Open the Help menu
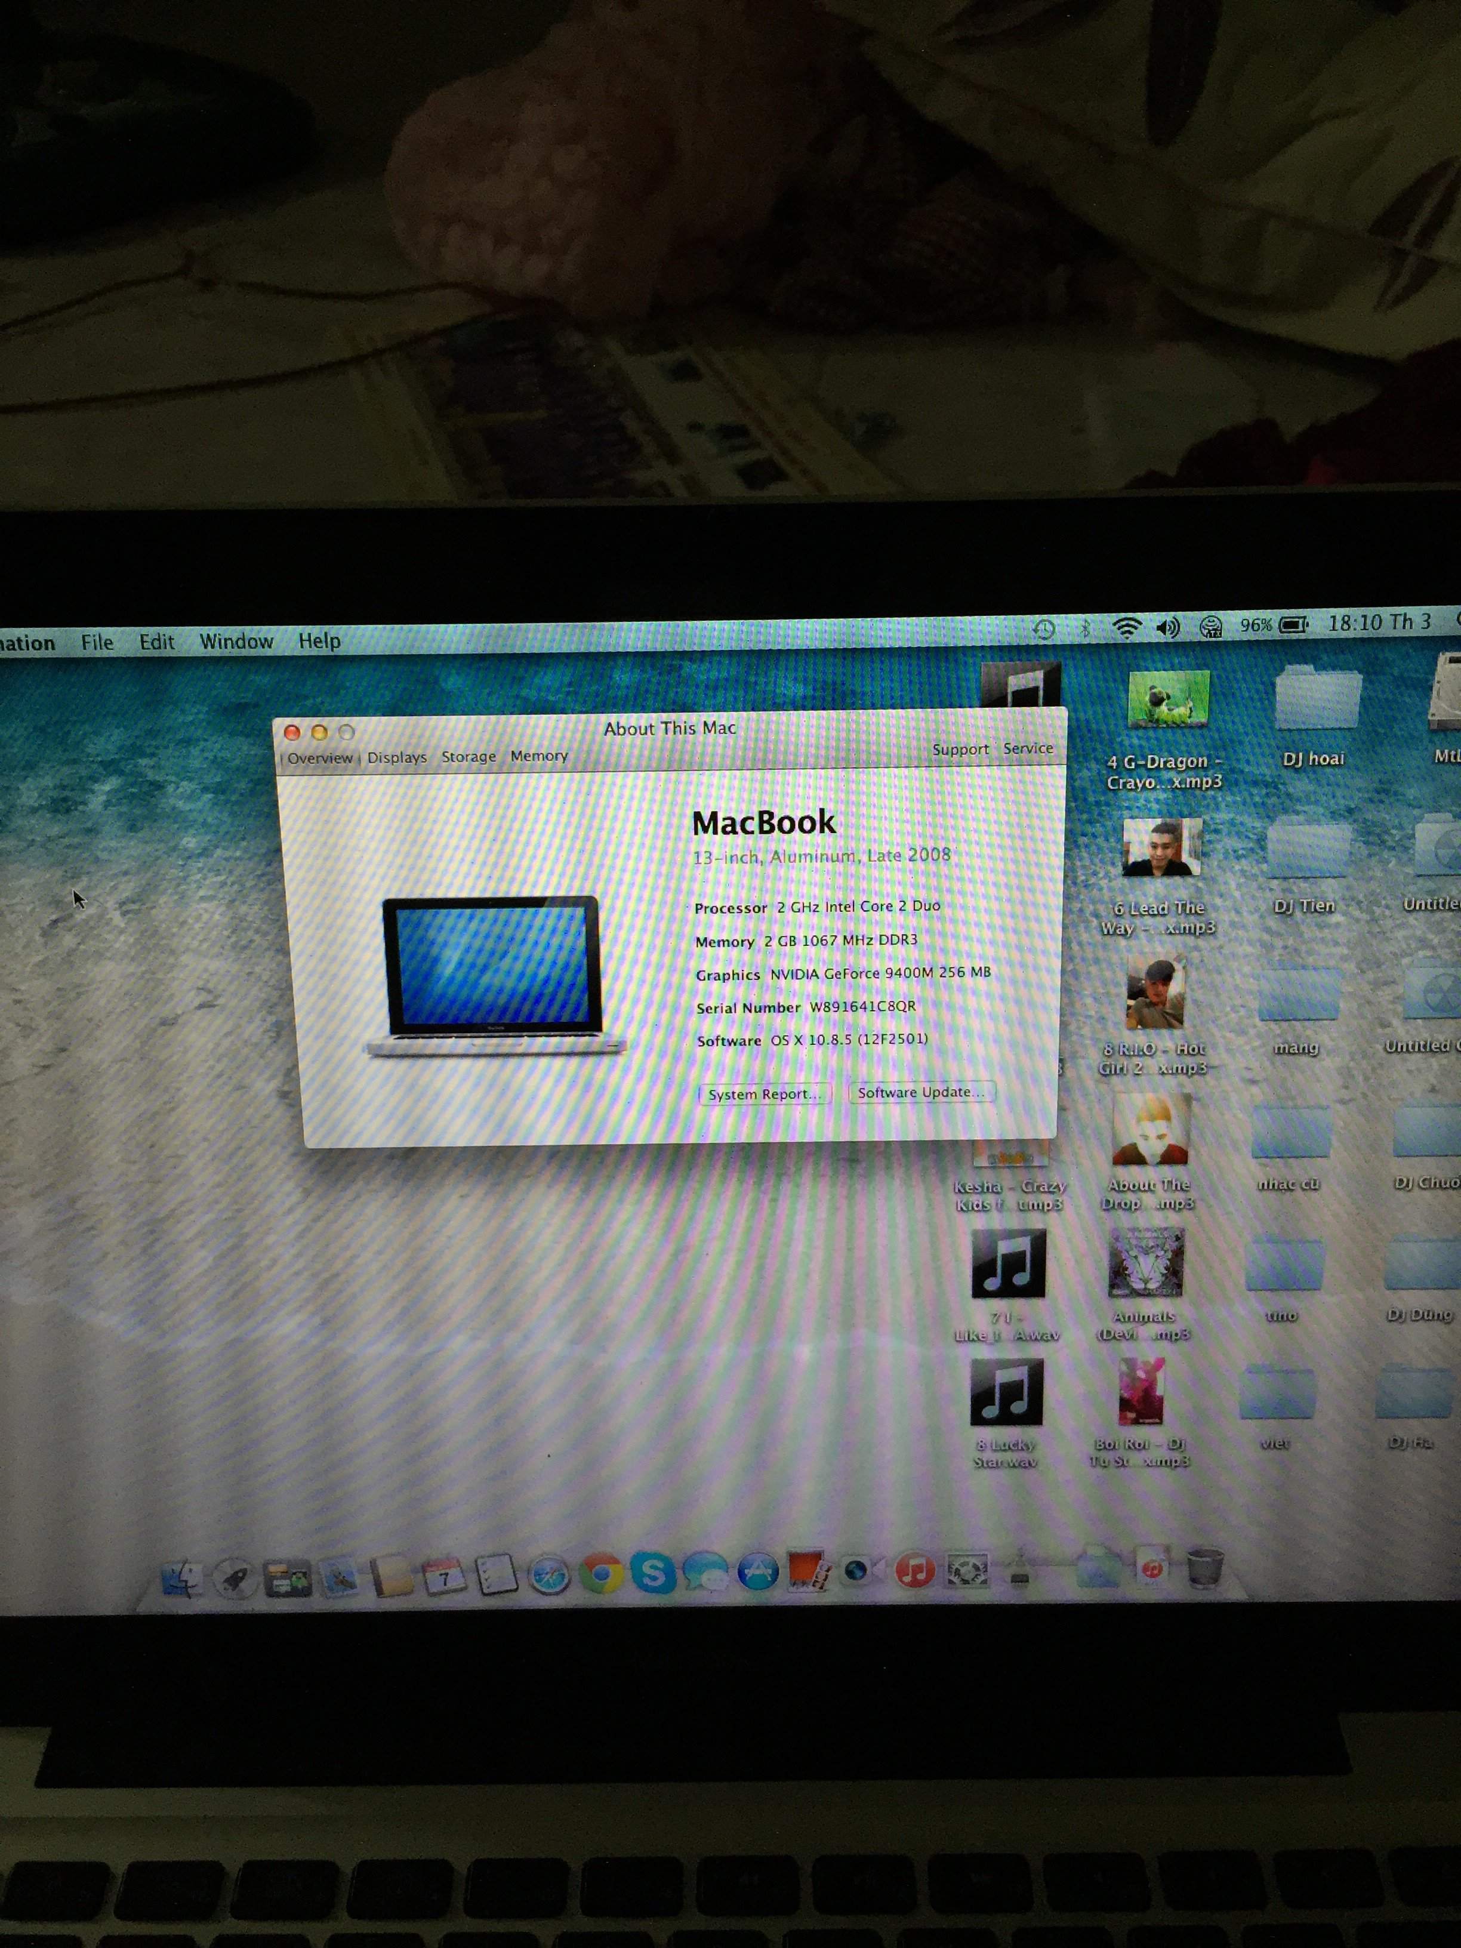Screen dimensions: 1461x1948 pos(319,640)
